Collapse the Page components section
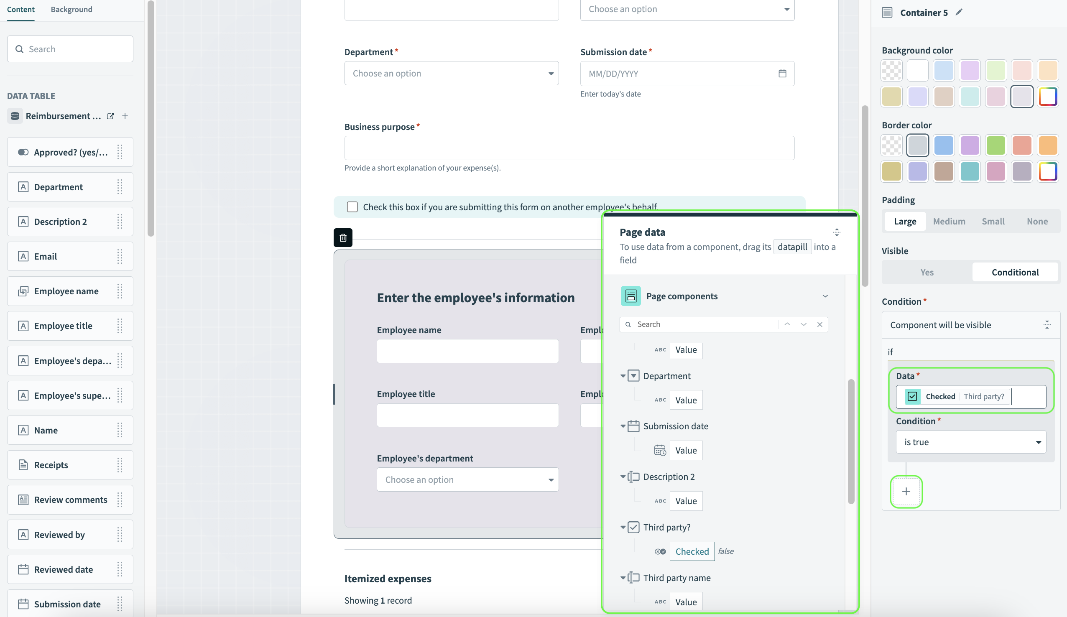This screenshot has width=1067, height=617. (x=825, y=296)
